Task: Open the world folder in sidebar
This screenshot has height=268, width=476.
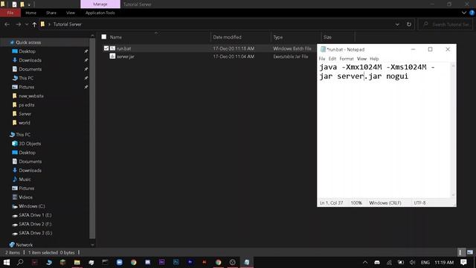Action: point(25,123)
